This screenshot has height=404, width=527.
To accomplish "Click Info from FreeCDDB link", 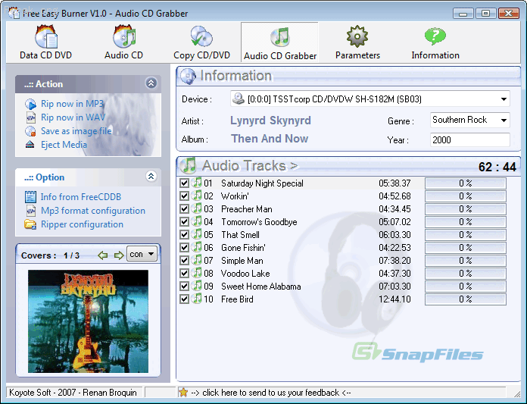I will pyautogui.click(x=81, y=197).
